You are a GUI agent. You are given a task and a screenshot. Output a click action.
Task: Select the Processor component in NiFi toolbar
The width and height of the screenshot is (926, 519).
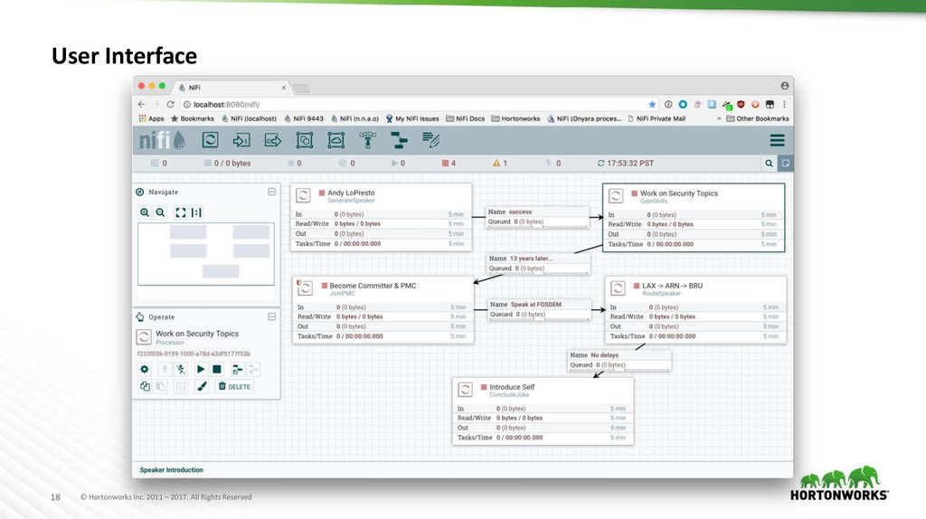click(210, 140)
